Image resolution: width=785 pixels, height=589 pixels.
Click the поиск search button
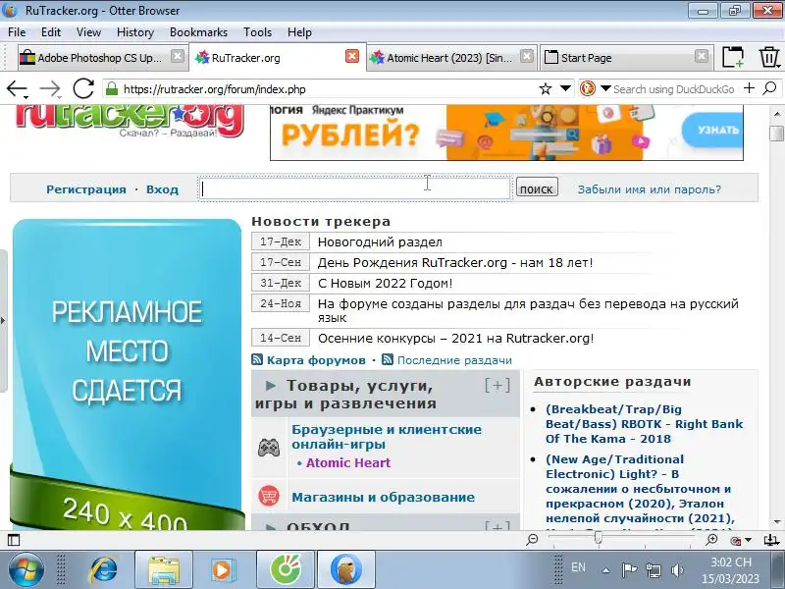pos(537,187)
